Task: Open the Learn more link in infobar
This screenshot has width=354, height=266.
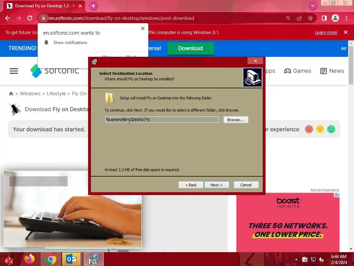Action: (x=326, y=32)
